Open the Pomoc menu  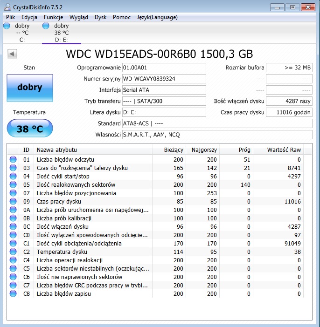122,17
